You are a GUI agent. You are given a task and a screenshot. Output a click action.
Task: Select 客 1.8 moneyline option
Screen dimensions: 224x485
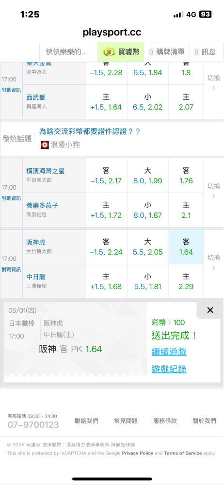pyautogui.click(x=186, y=73)
